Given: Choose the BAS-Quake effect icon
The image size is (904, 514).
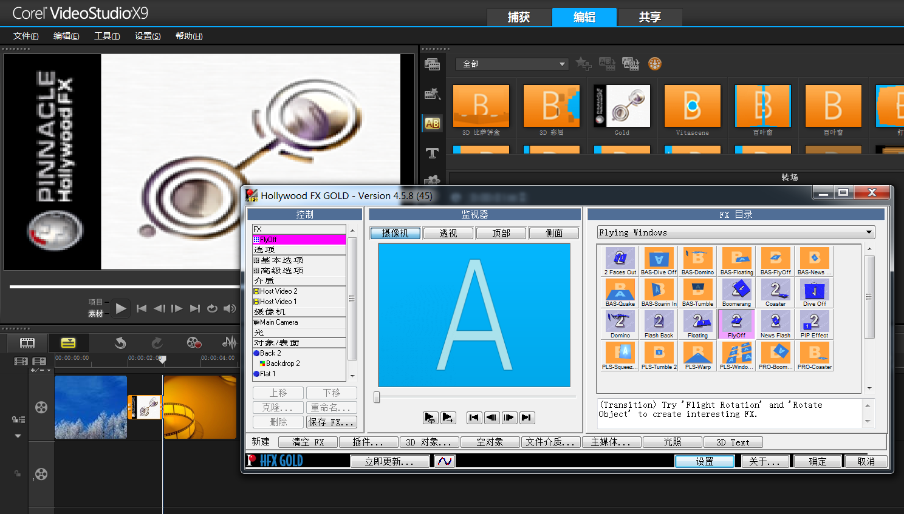Looking at the screenshot, I should point(620,293).
